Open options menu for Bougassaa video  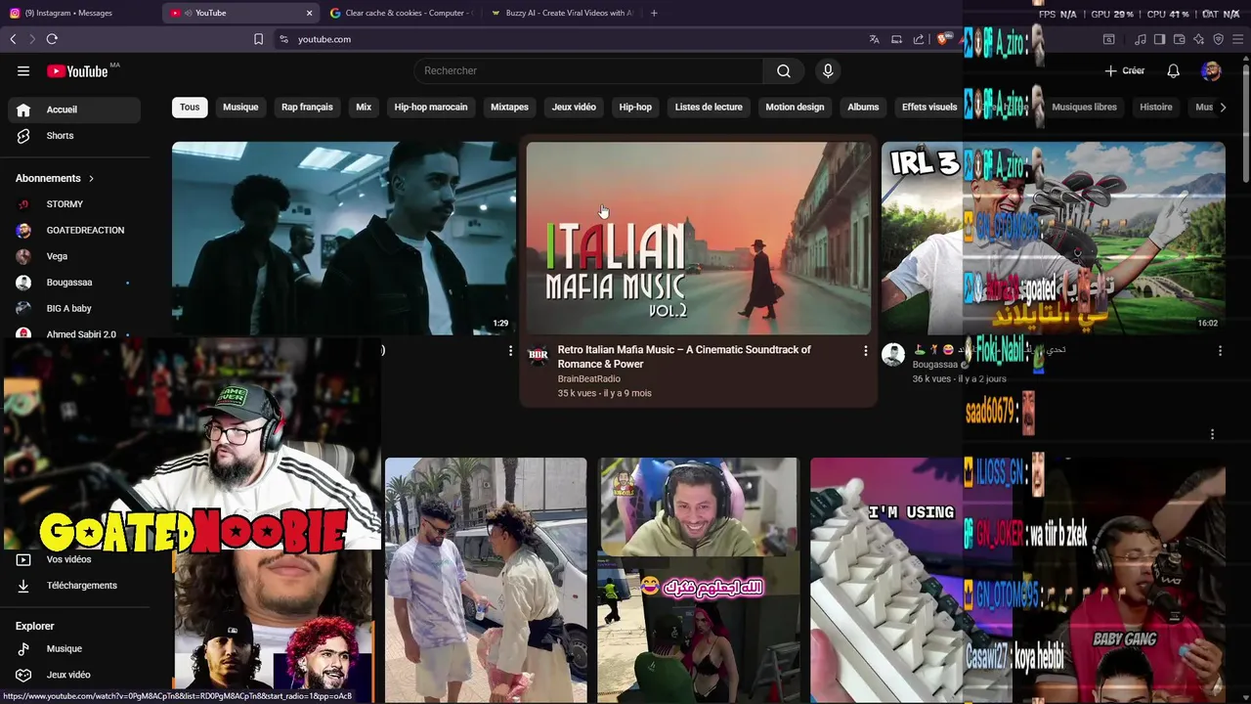point(1220,350)
